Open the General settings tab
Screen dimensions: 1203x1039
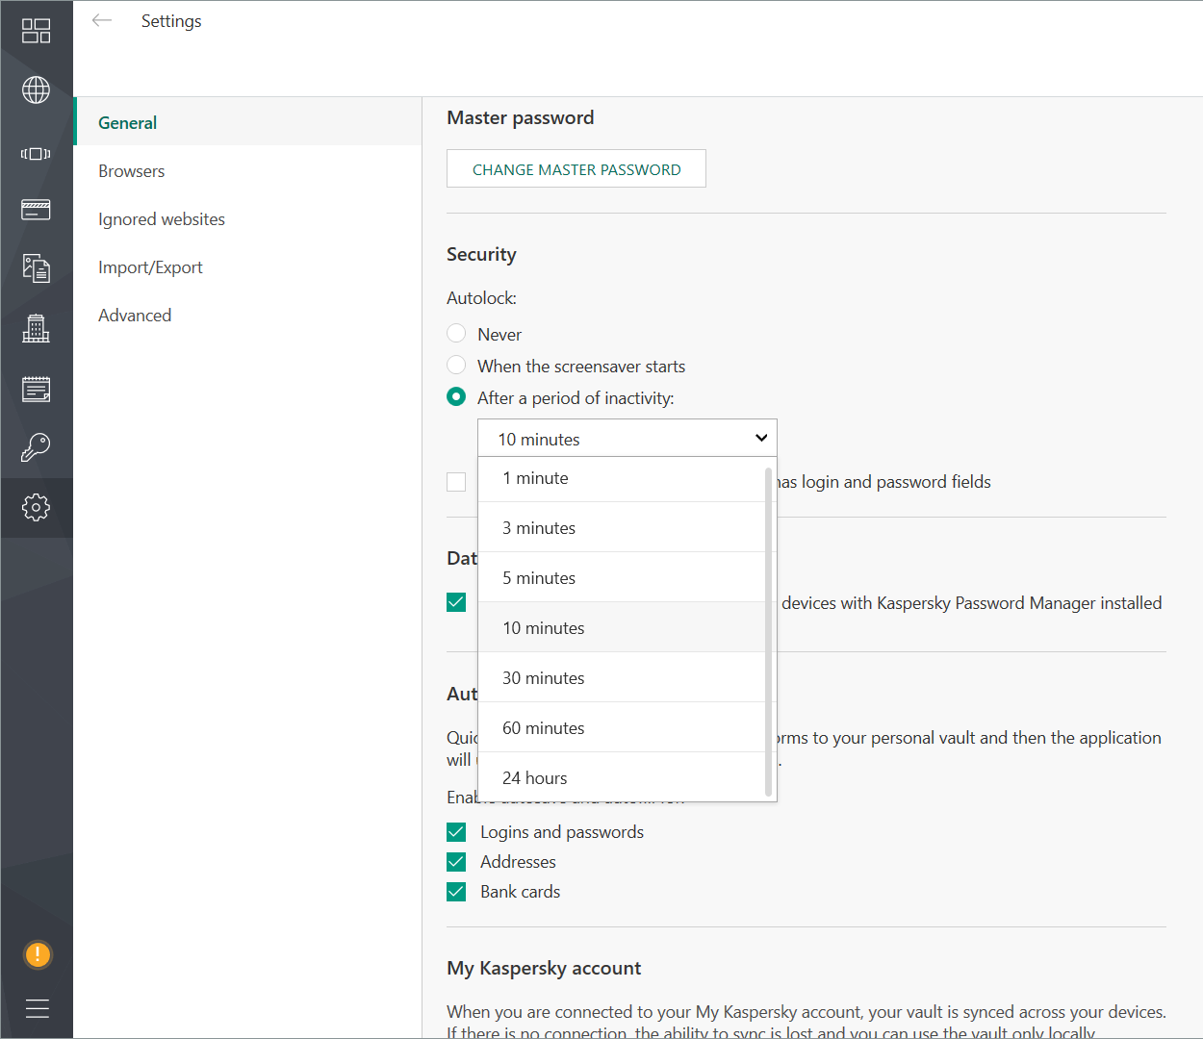click(x=247, y=122)
